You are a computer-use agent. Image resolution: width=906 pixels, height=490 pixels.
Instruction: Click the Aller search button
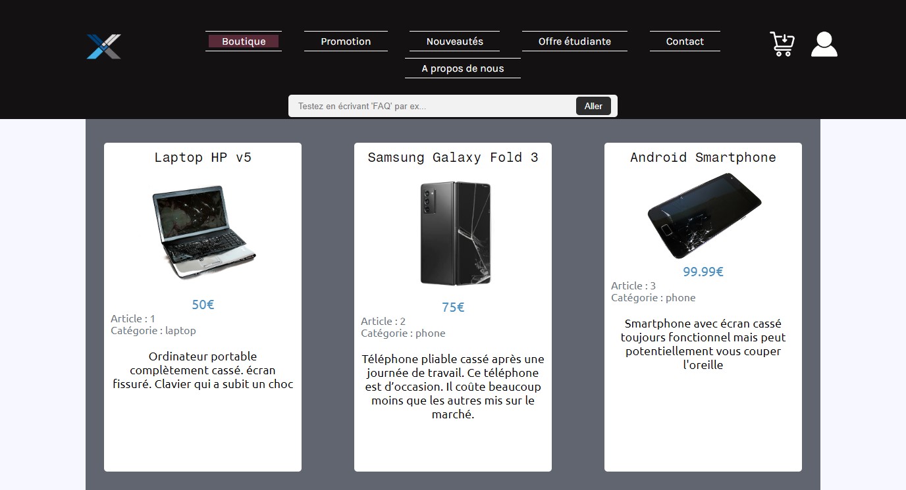[x=593, y=106]
